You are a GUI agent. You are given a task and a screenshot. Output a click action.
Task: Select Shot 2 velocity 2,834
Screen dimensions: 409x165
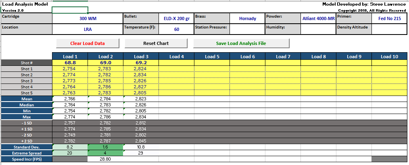click(141, 75)
